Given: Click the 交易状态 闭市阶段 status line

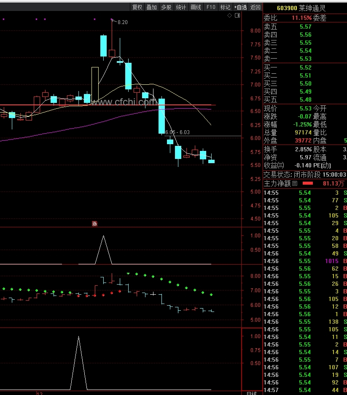Looking at the screenshot, I should [305, 175].
